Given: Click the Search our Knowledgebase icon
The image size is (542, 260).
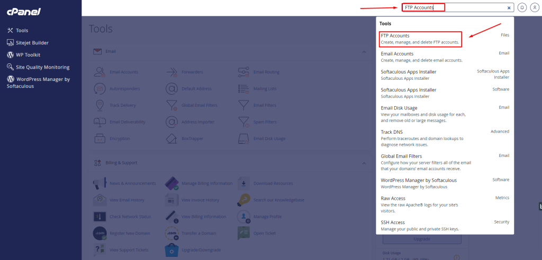Looking at the screenshot, I should pos(243,200).
